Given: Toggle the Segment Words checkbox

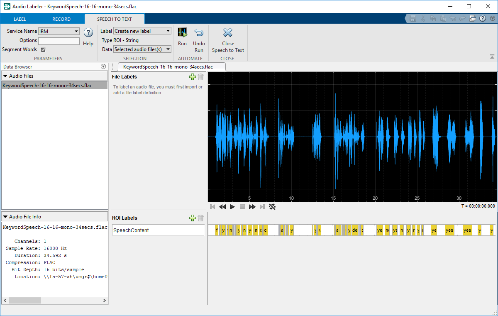Looking at the screenshot, I should (43, 49).
